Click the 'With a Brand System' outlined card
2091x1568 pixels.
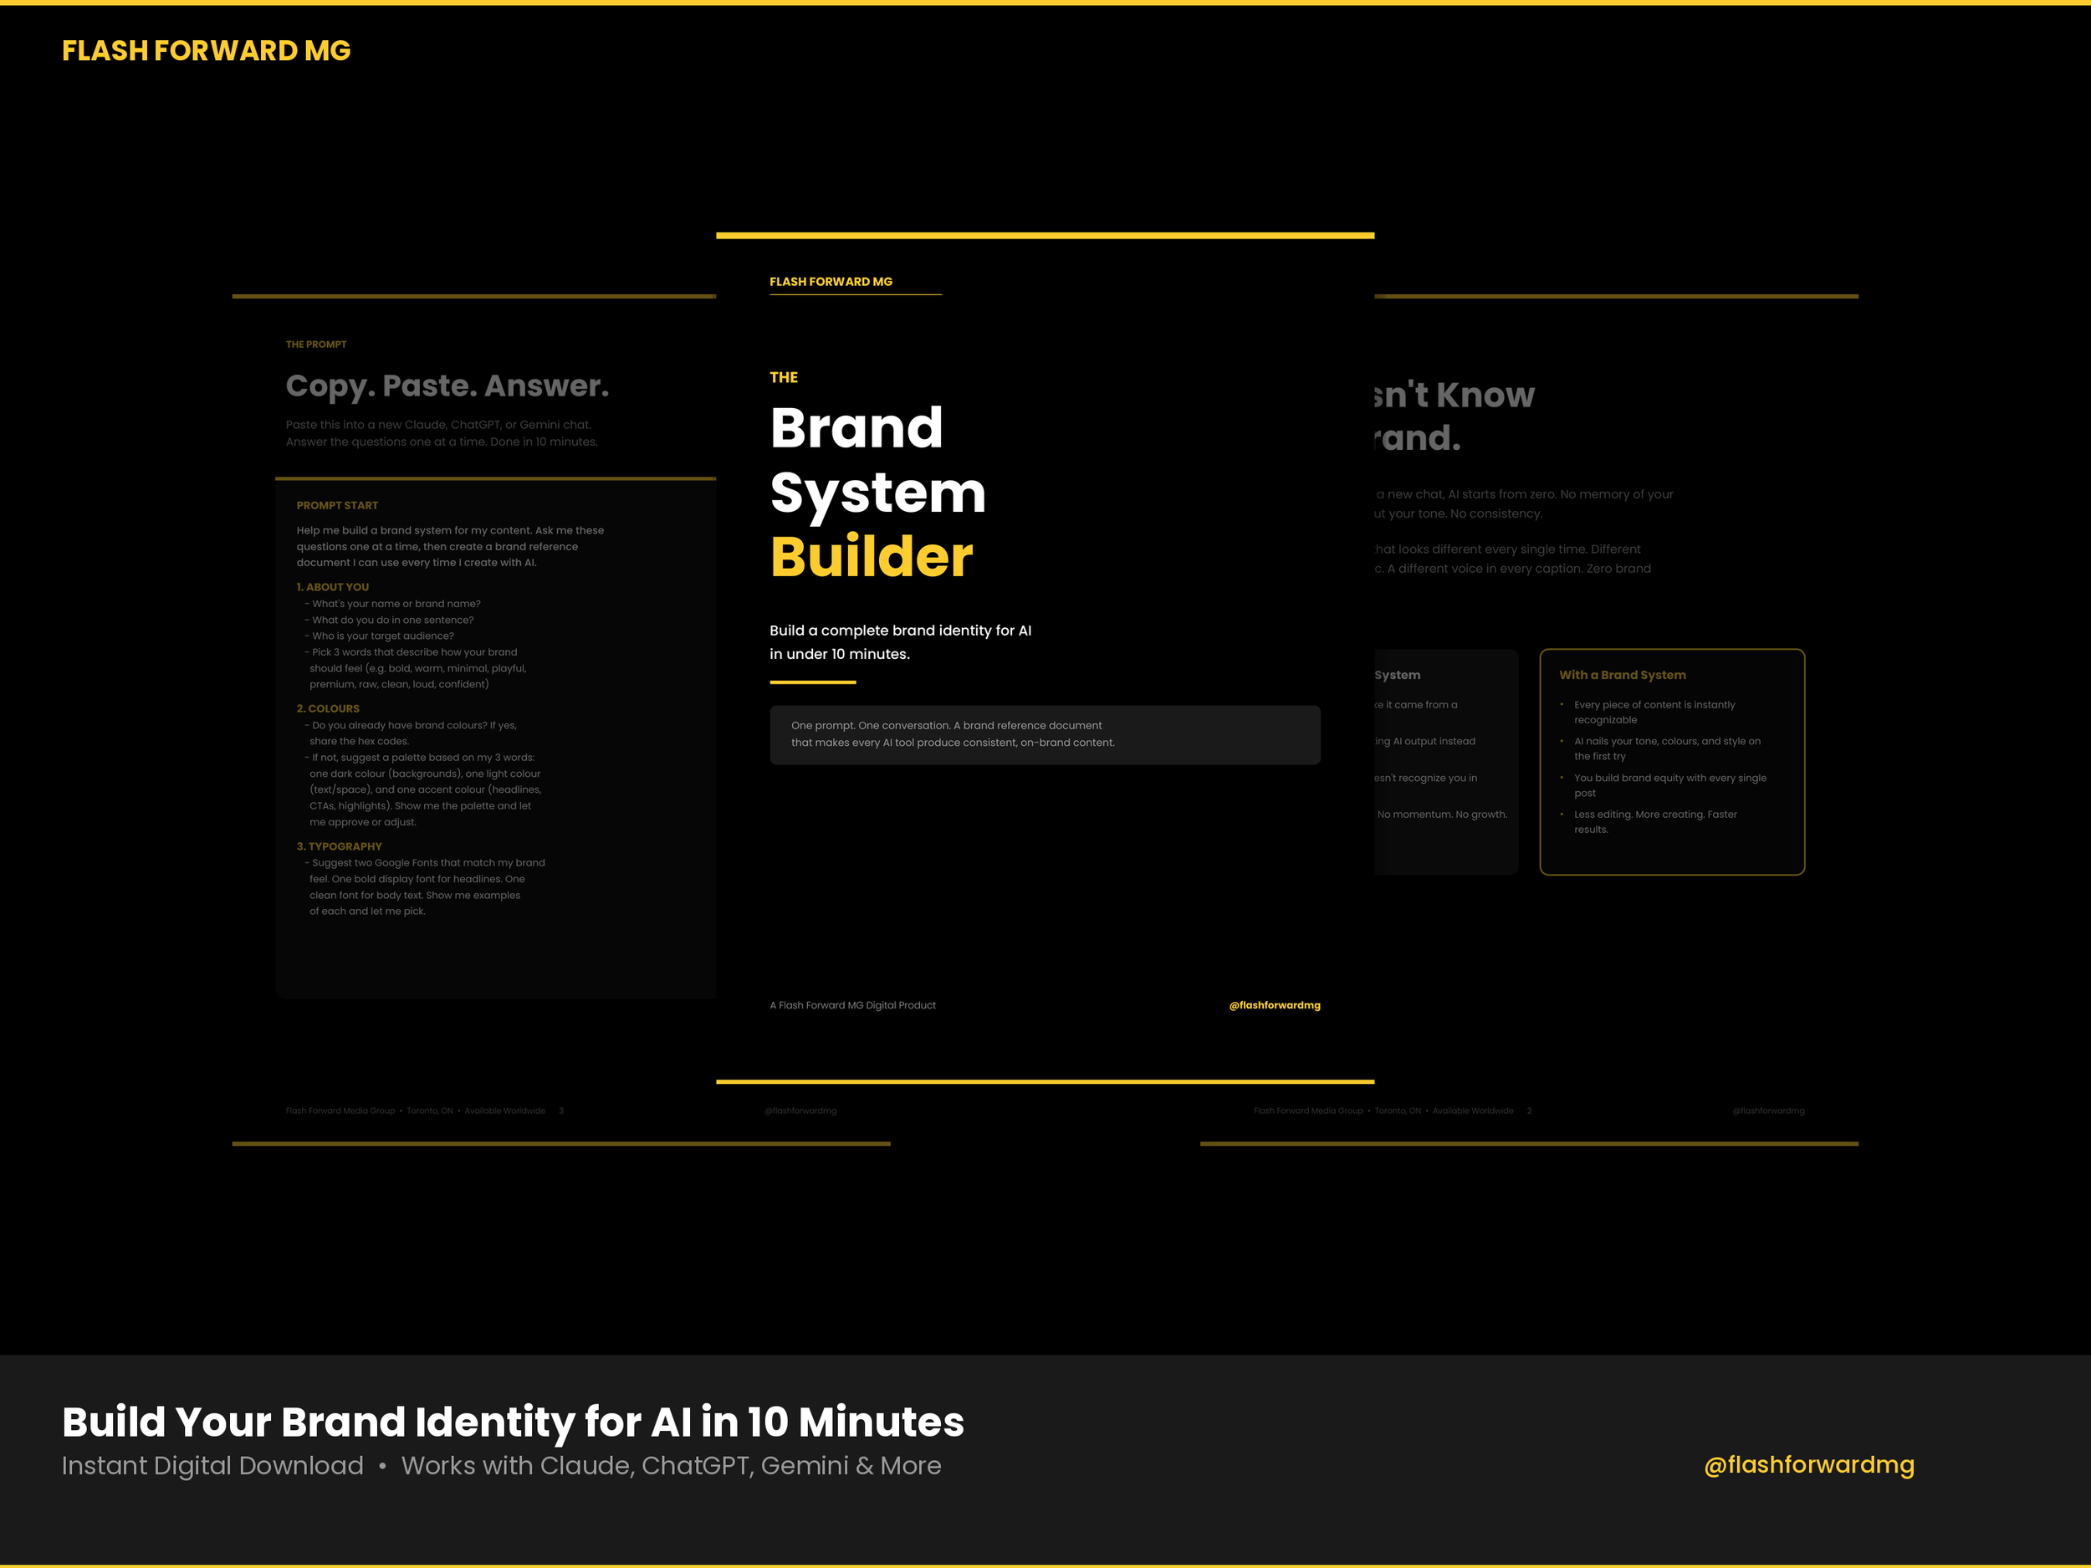(1671, 761)
